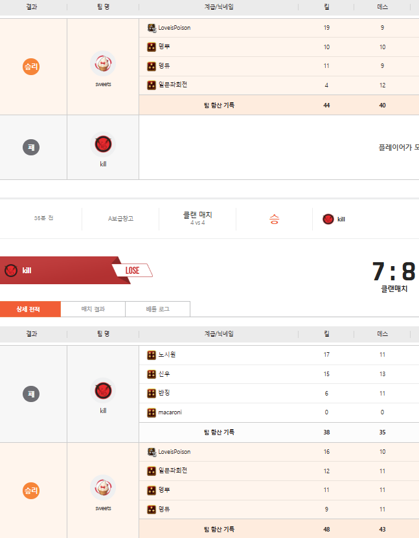Open the 매치 결과 tab
This screenshot has height=538, width=419.
coord(93,309)
